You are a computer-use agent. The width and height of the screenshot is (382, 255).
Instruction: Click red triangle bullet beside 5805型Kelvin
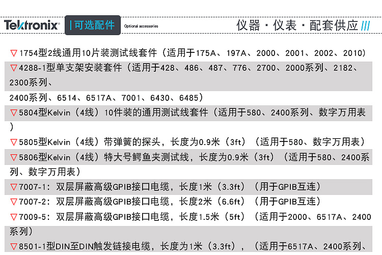[14, 142]
